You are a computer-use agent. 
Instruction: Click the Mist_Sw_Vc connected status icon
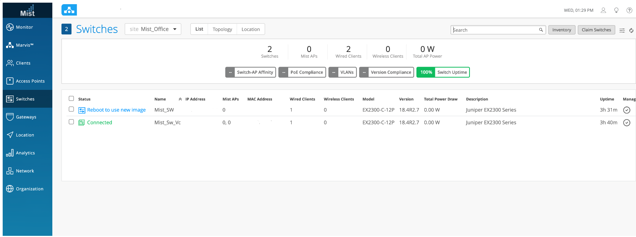click(82, 122)
